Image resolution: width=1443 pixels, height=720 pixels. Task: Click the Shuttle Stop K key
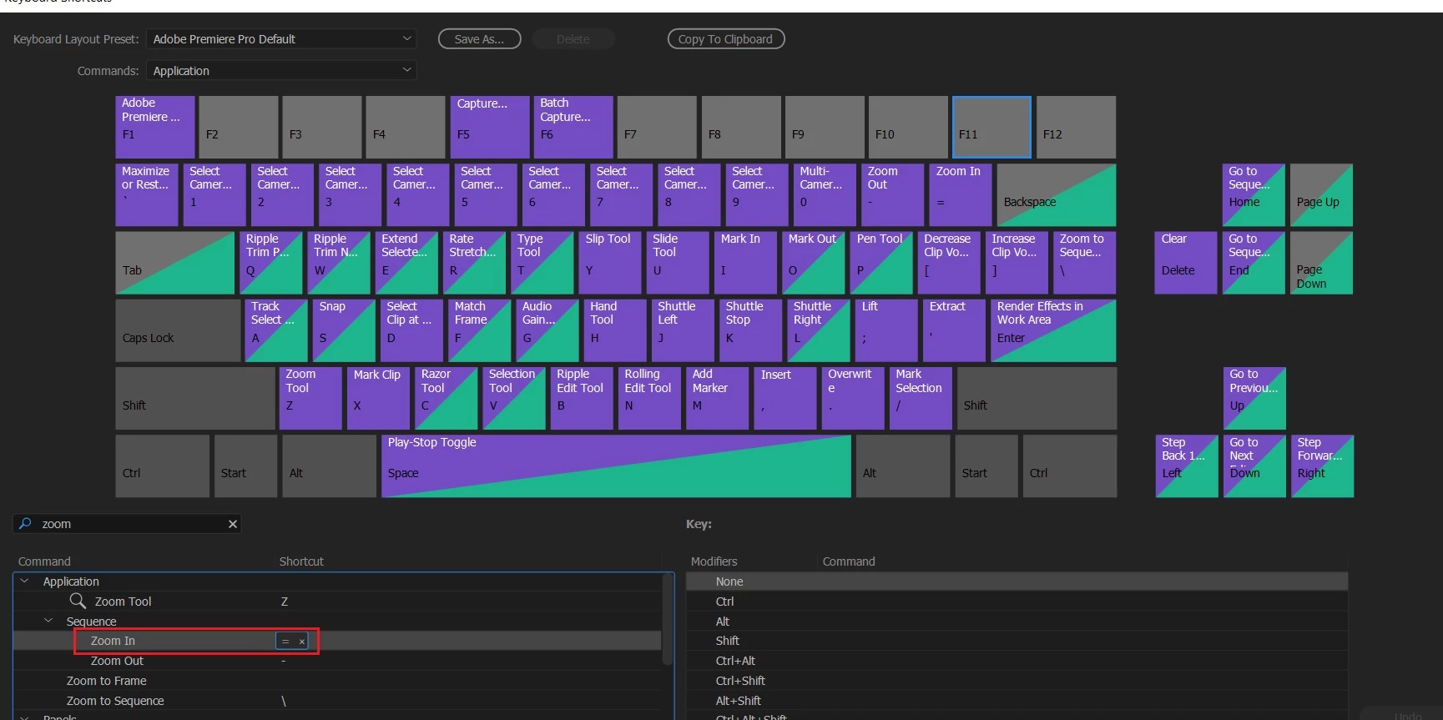(750, 330)
